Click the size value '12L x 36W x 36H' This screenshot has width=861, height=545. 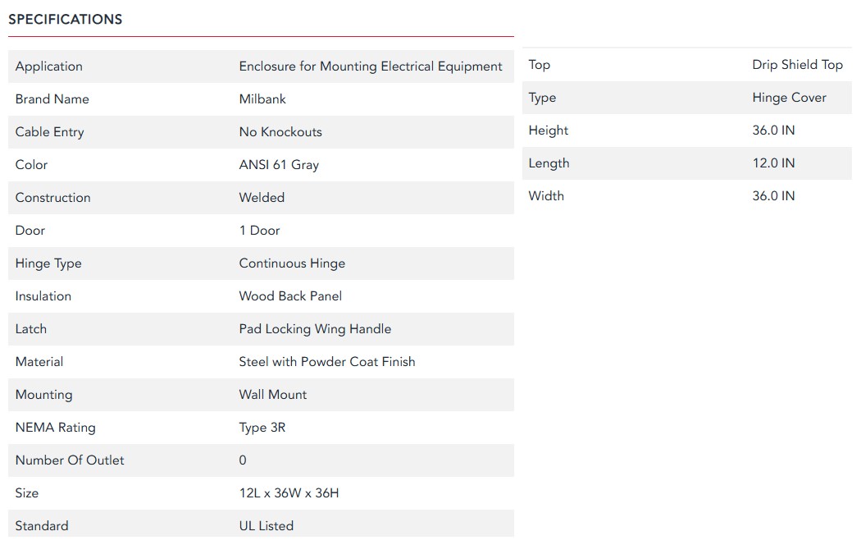[289, 493]
